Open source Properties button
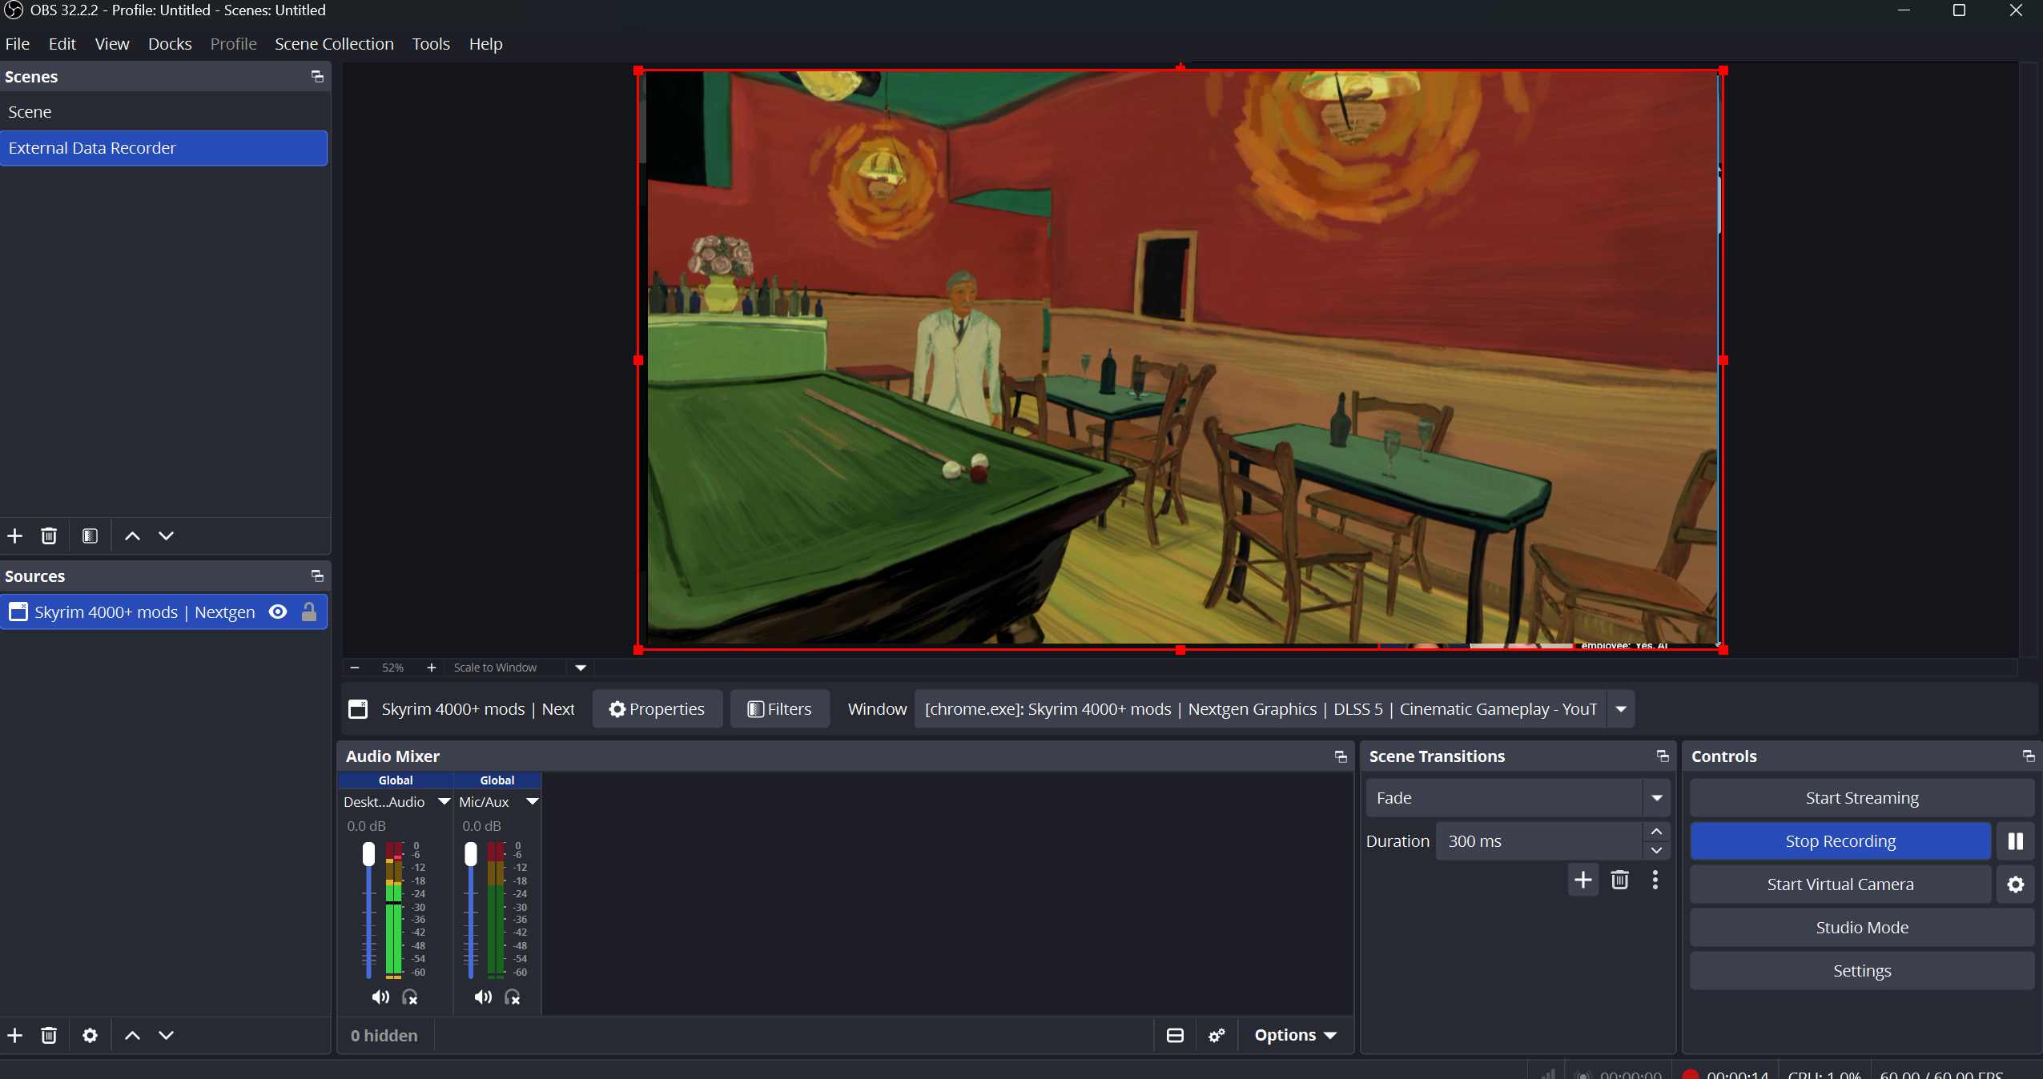This screenshot has width=2043, height=1079. [658, 709]
